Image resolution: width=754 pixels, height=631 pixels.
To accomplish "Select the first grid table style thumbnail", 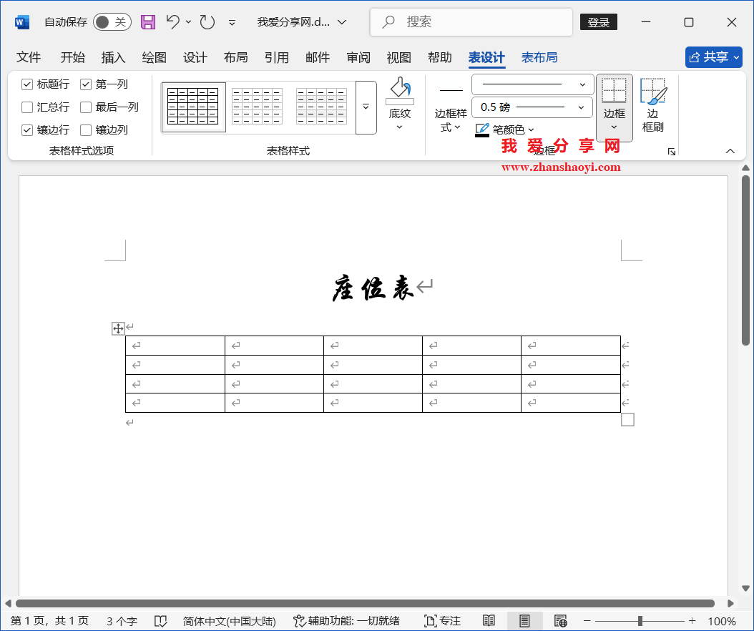I will pyautogui.click(x=193, y=107).
